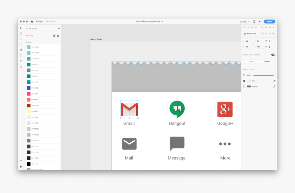Select the Pen tool
The width and height of the screenshot is (295, 193).
click(21, 50)
